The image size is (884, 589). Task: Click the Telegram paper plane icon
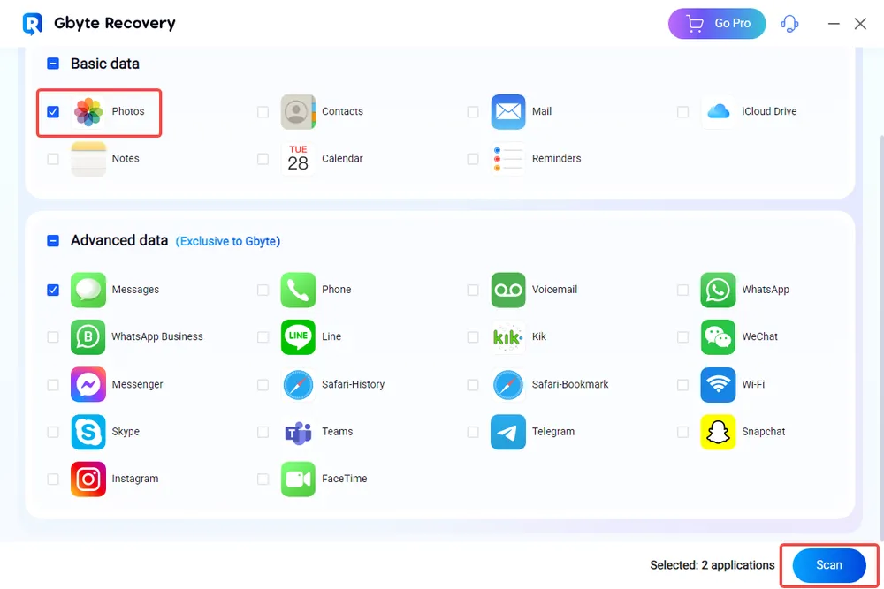click(508, 432)
